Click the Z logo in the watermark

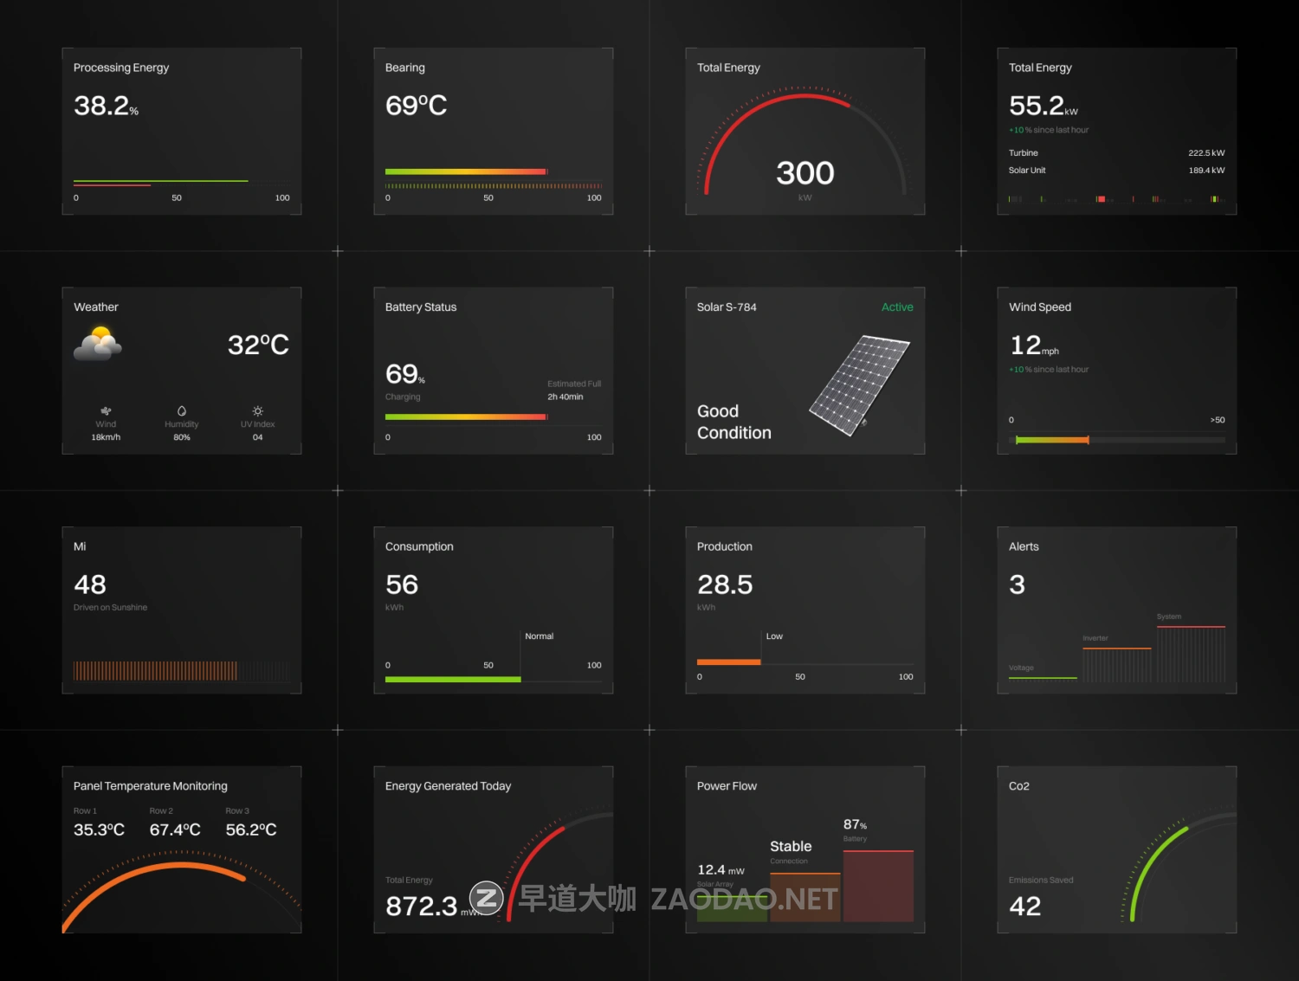click(487, 899)
